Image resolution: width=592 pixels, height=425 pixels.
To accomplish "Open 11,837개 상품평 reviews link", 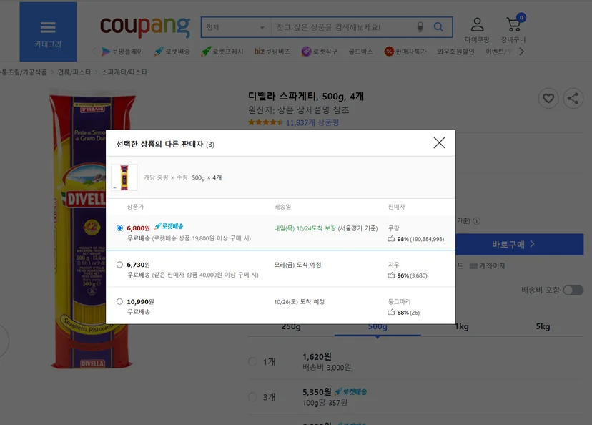I will [312, 122].
